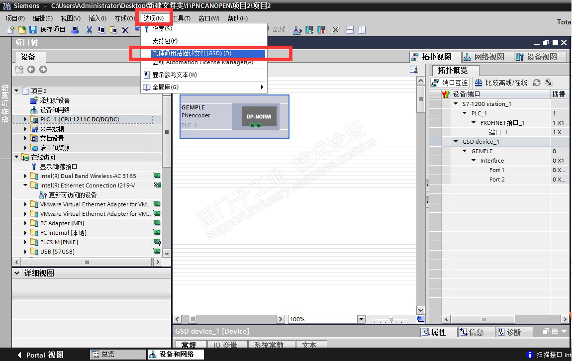572x361 pixels.
Task: Click the Start CPU toolbar icon
Action: click(x=309, y=30)
